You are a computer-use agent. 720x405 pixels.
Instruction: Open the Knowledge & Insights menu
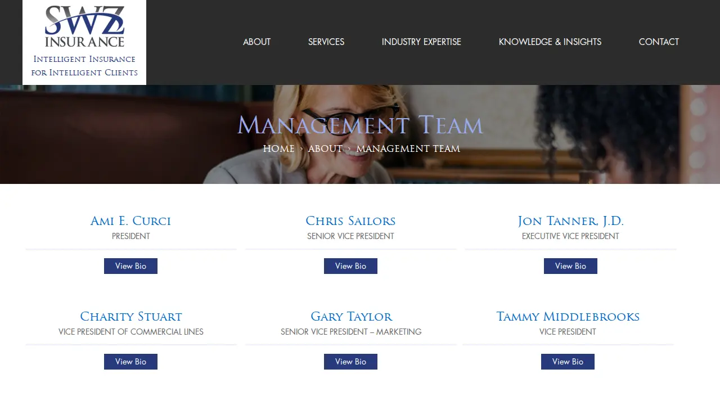(x=550, y=42)
